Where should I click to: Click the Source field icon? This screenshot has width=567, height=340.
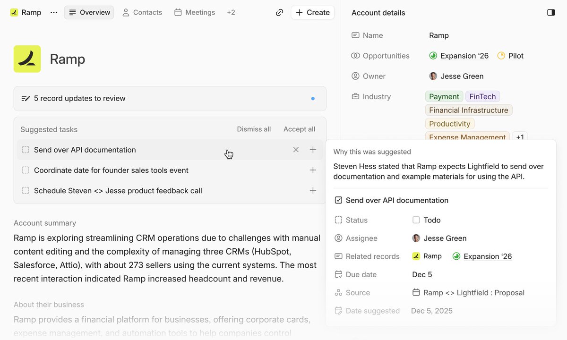pyautogui.click(x=338, y=293)
